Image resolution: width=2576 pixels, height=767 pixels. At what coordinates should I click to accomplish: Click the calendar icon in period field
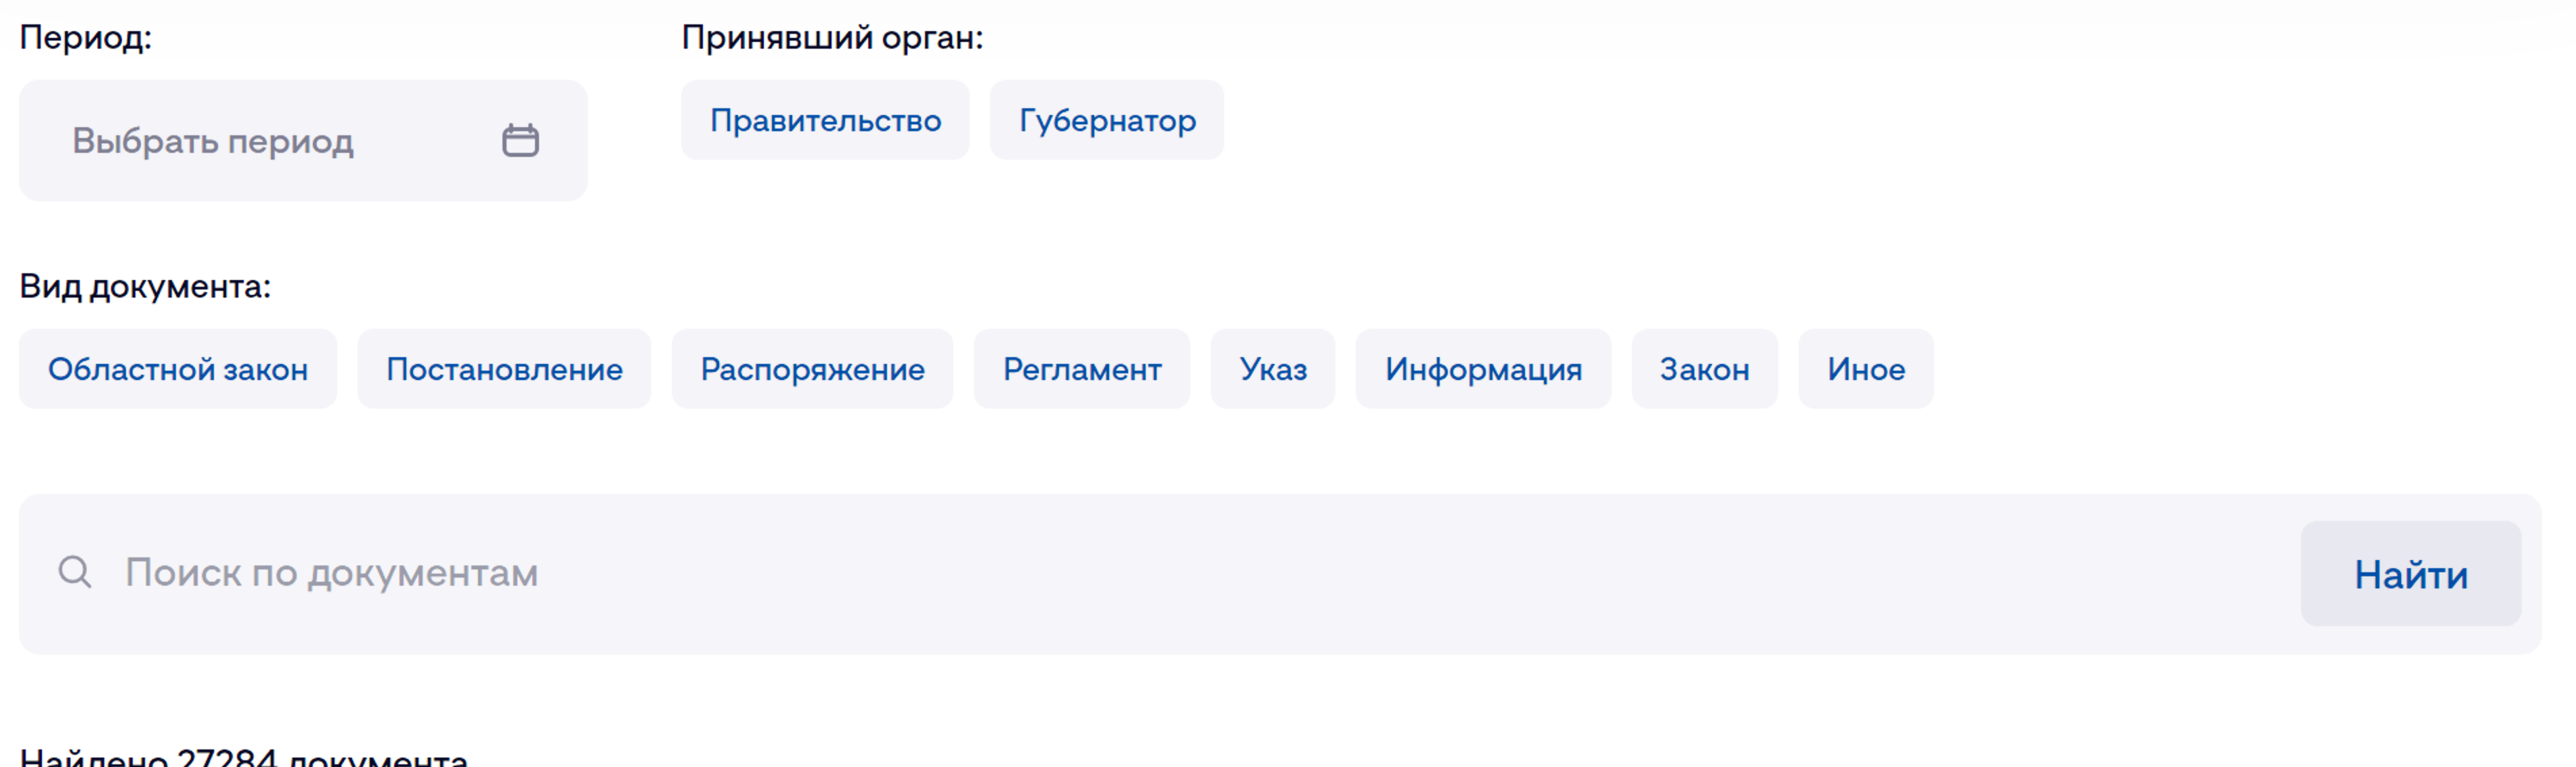[520, 141]
